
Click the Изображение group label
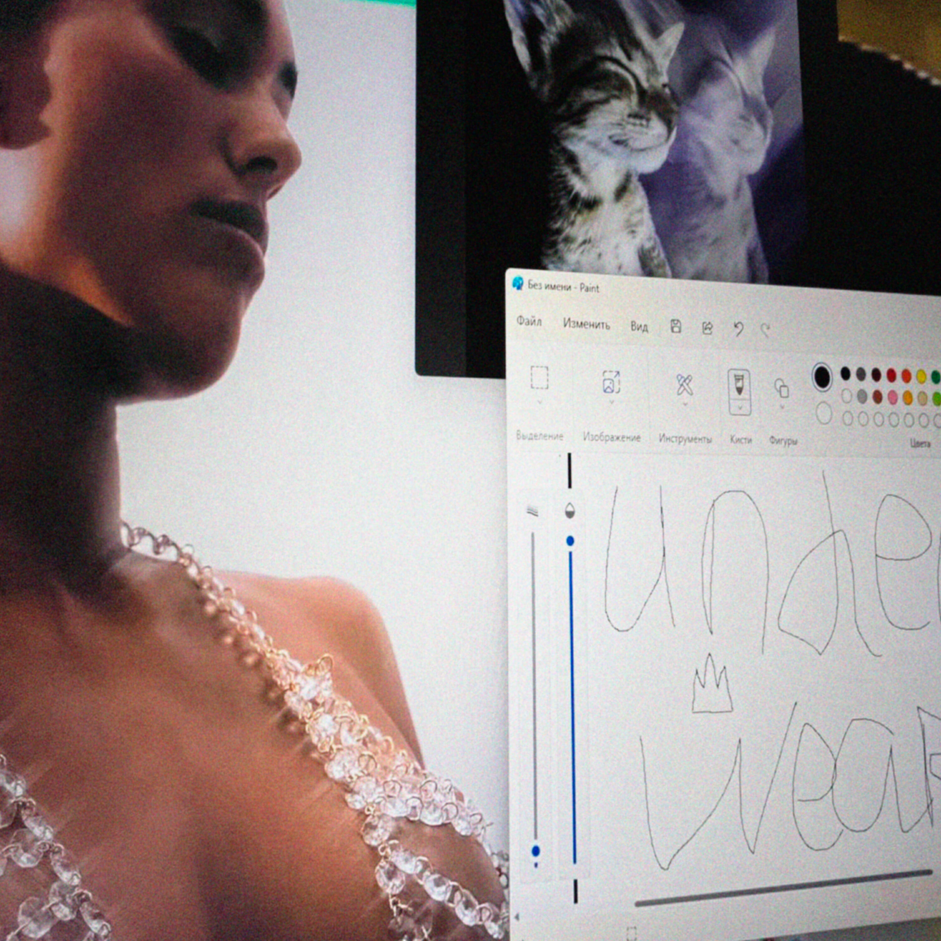point(612,437)
